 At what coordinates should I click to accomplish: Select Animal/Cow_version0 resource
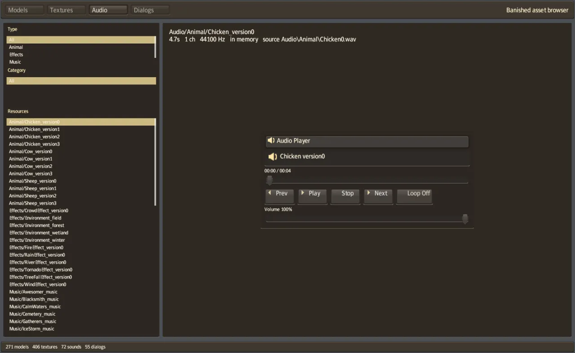click(81, 152)
